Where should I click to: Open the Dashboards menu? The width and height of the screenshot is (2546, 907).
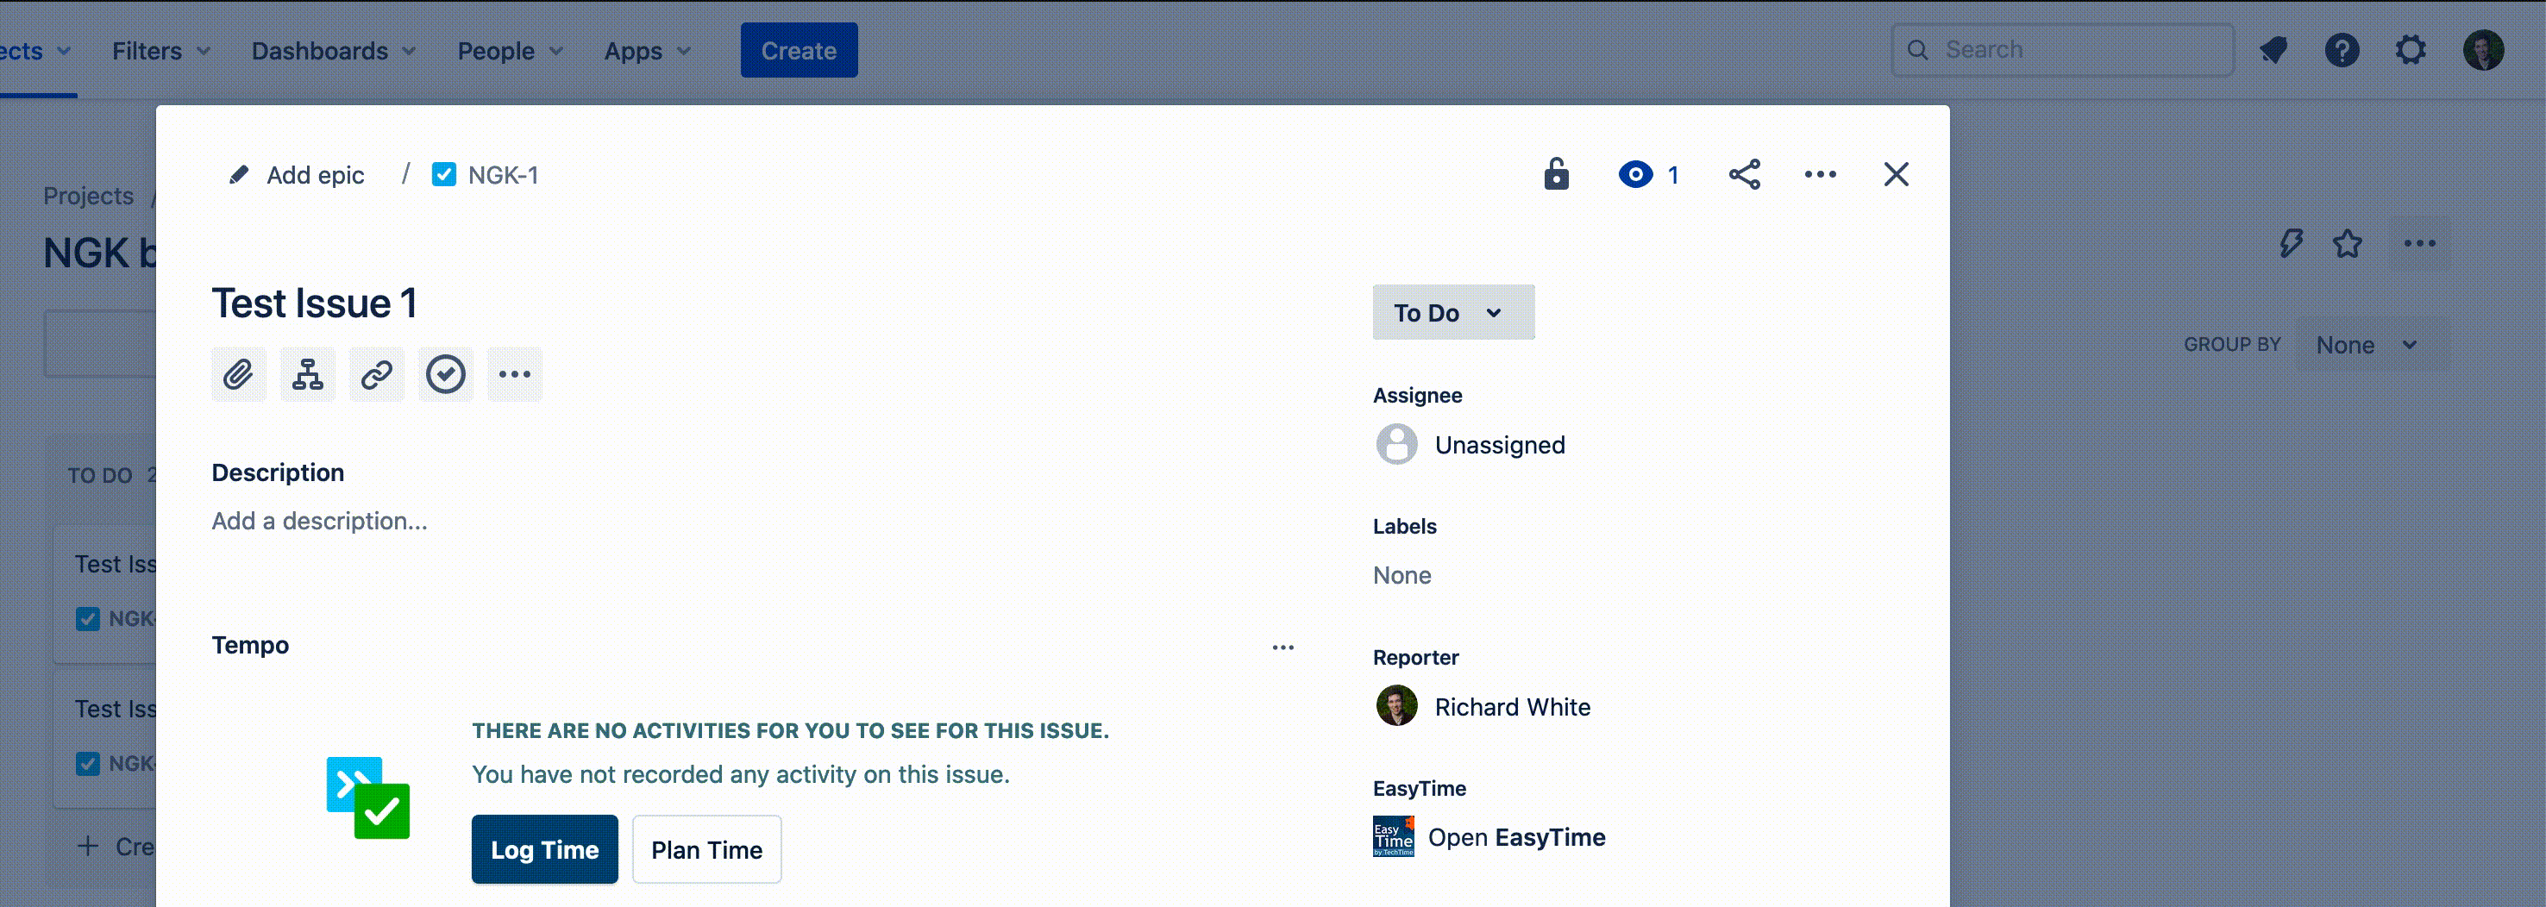(x=332, y=50)
